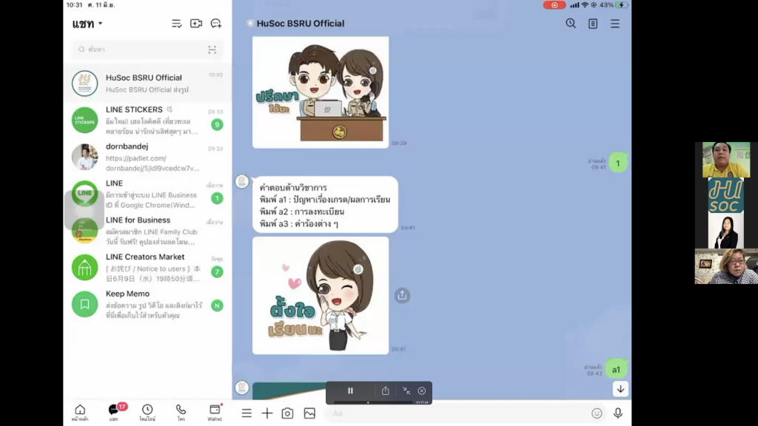Share the student sticker image
758x426 pixels.
(402, 295)
